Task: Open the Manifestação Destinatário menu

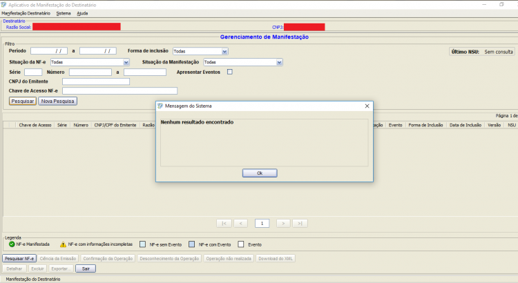Action: (x=26, y=13)
